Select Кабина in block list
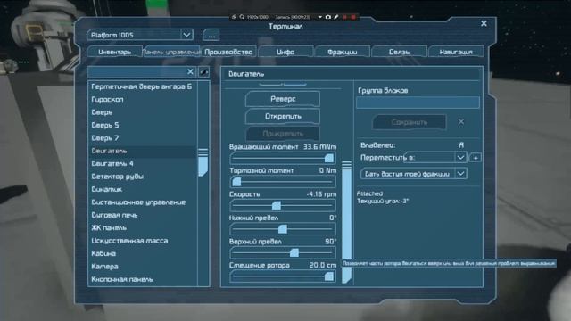571x321 pixels. (142, 253)
